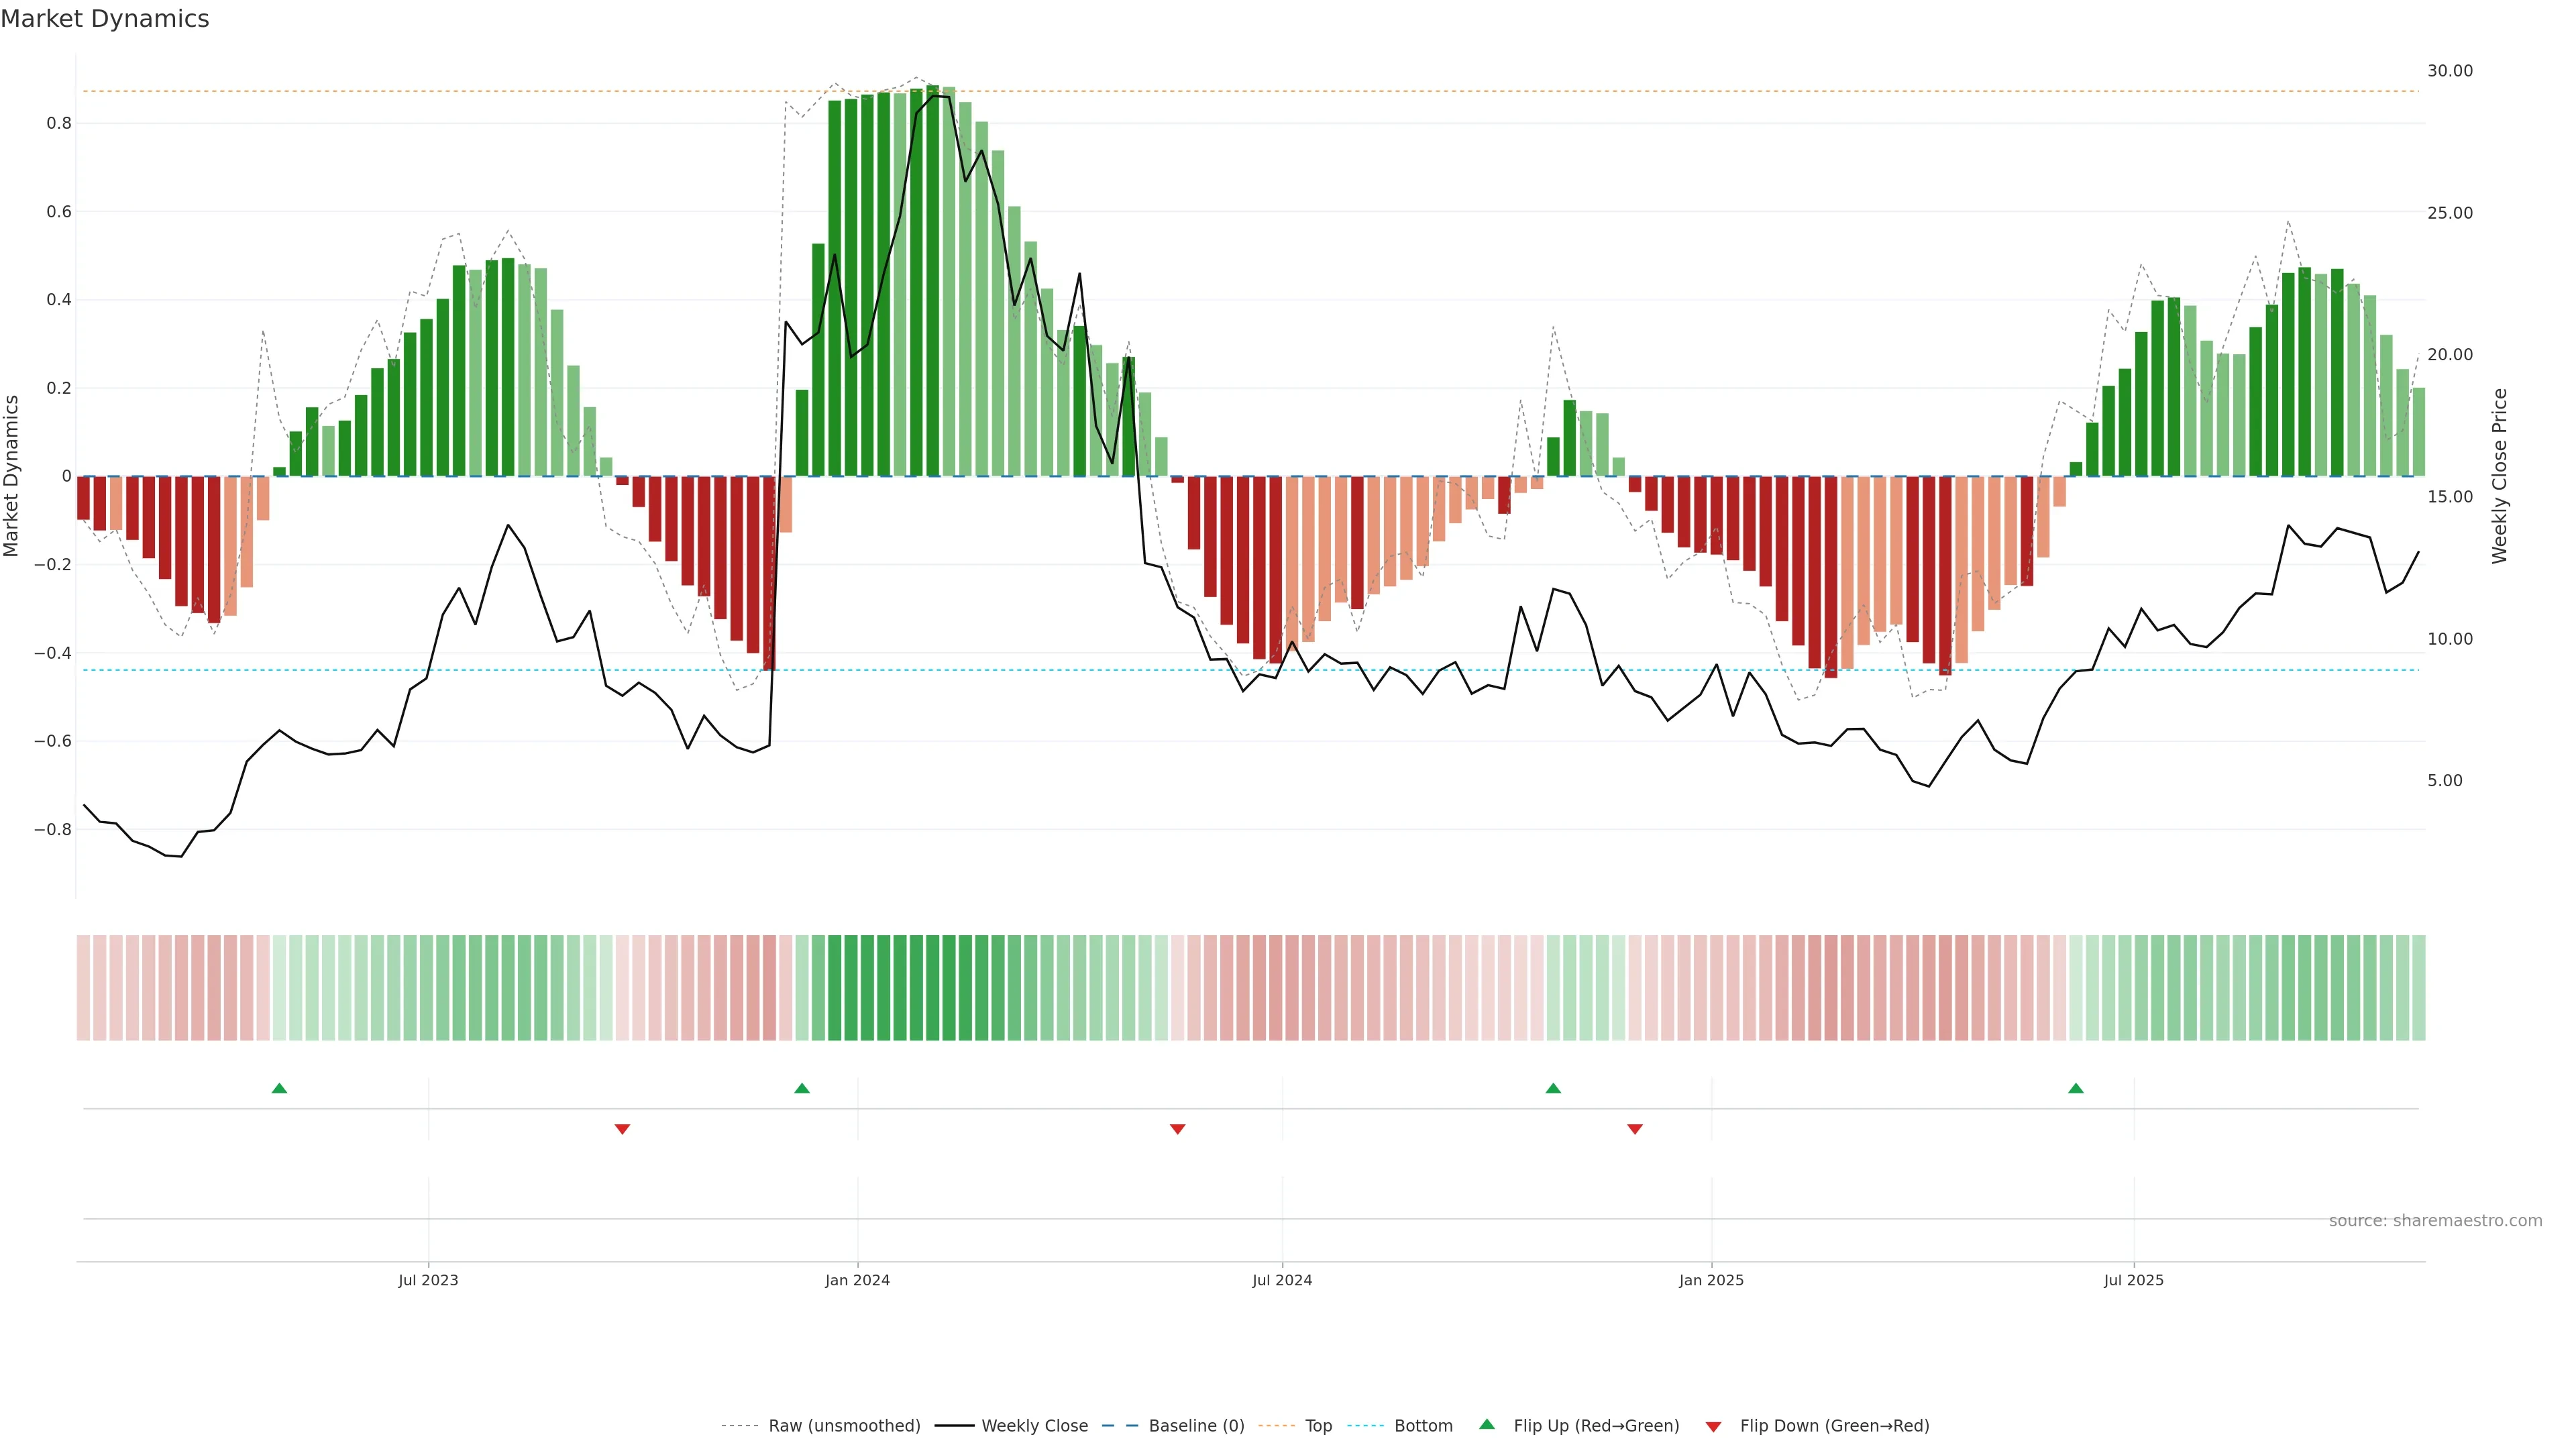The image size is (2576, 1449).
Task: Click the first green Flip Up triangle marker
Action: click(x=279, y=1088)
